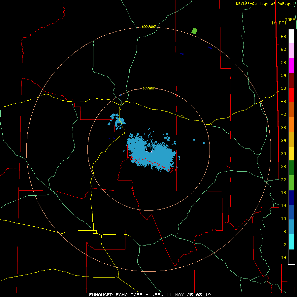
Task: Click the black TH swatch at legend bottom
Action: tap(291, 257)
